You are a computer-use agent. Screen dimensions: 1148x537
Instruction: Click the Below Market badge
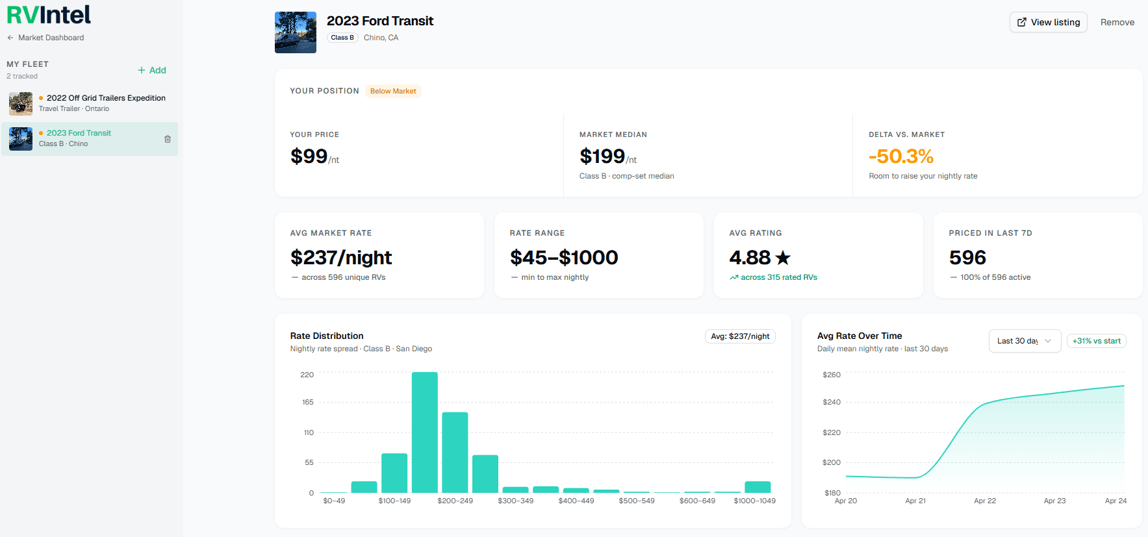pos(393,91)
